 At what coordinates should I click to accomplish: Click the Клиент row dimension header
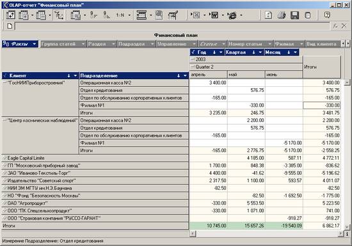(x=40, y=76)
